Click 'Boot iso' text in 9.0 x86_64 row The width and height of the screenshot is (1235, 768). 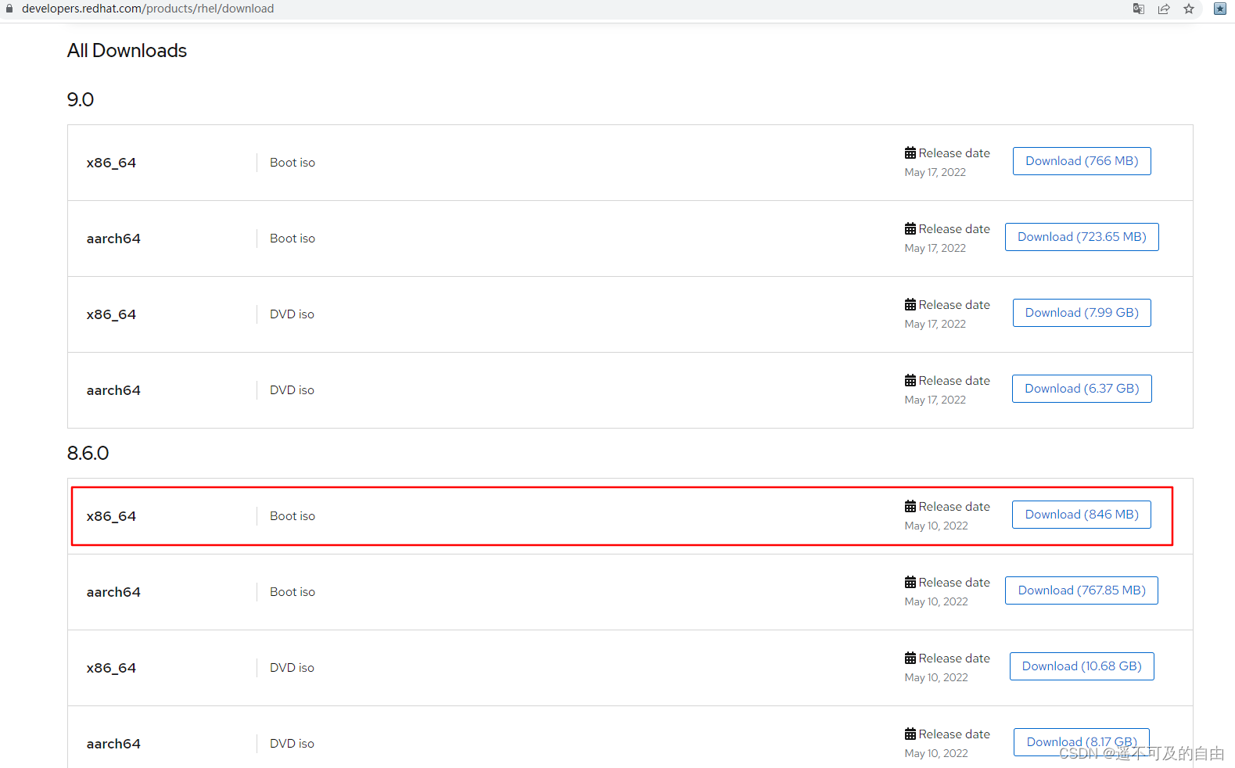293,163
